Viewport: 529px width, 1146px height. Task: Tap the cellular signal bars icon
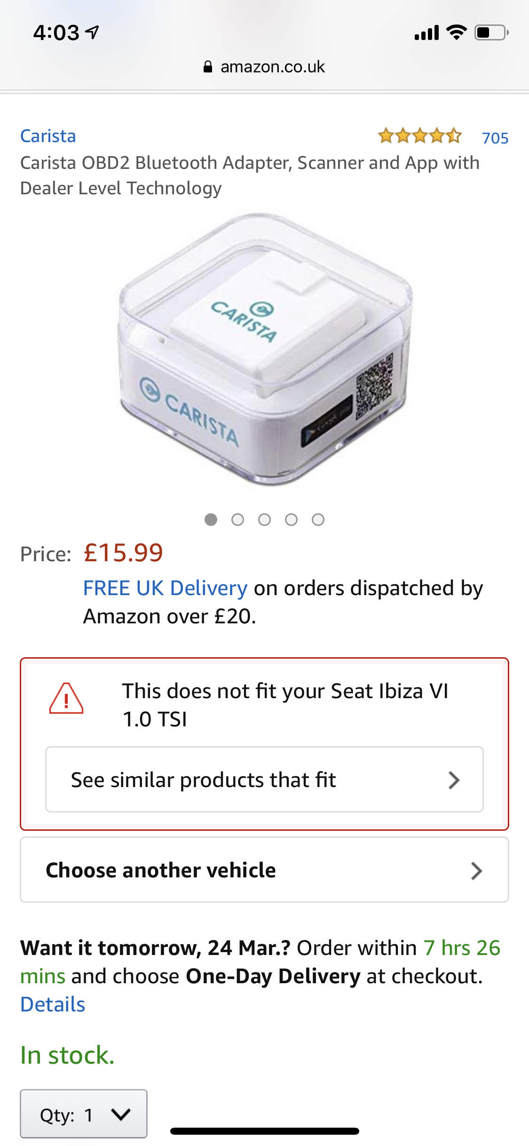[426, 33]
